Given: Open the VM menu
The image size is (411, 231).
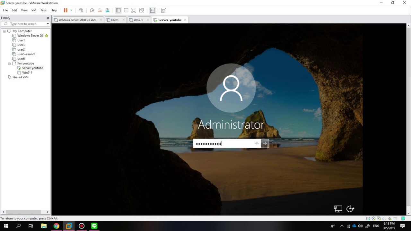Looking at the screenshot, I should click(x=34, y=10).
